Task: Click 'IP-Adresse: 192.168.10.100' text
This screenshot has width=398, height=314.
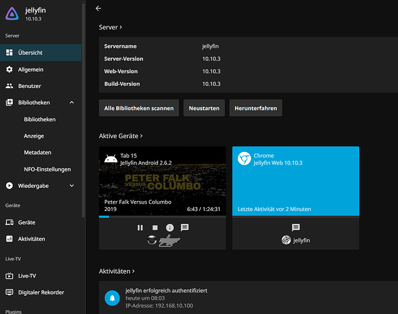Action: [159, 306]
